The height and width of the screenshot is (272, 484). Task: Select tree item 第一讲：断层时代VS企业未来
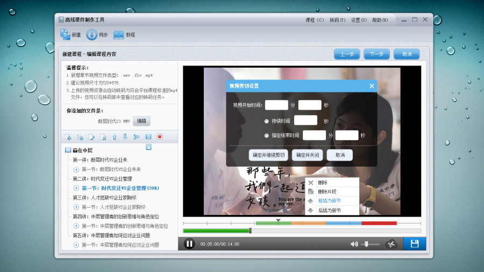coord(99,160)
